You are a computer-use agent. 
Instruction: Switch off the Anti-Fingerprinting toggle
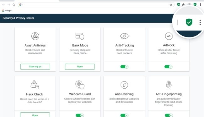click(x=169, y=115)
